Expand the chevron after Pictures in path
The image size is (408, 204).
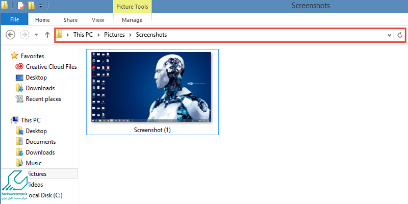(131, 35)
